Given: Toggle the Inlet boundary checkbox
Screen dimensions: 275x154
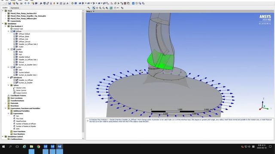Looking at the screenshot, I should pyautogui.click(x=15, y=70).
